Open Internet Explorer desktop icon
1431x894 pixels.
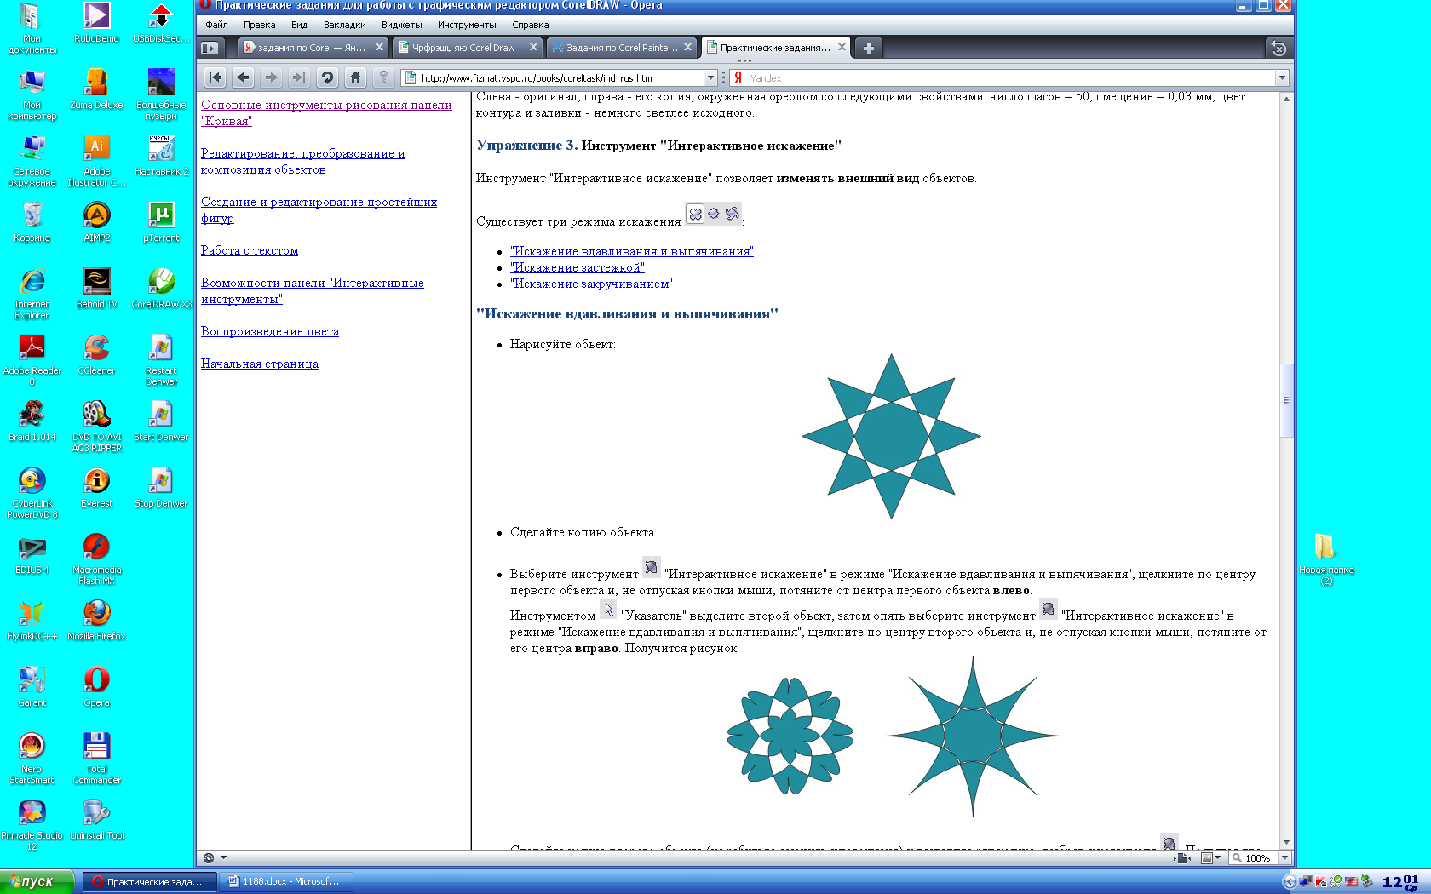(32, 294)
